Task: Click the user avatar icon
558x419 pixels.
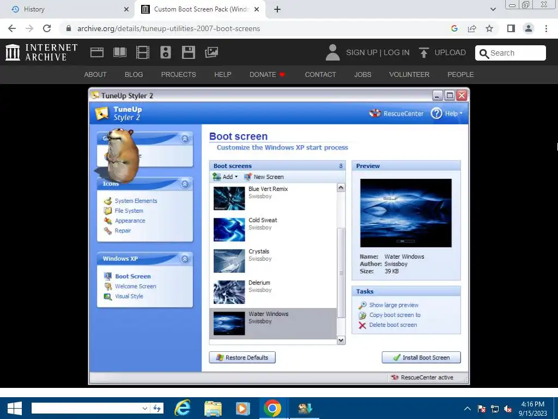Action: (333, 52)
